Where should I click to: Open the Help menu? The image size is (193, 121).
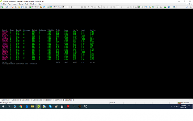click(x=39, y=4)
